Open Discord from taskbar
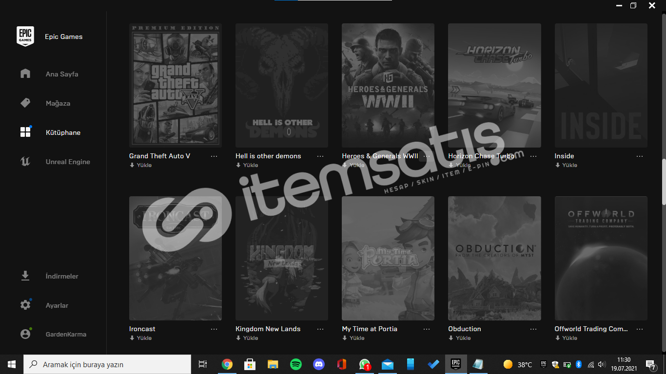This screenshot has width=666, height=374. [x=318, y=364]
